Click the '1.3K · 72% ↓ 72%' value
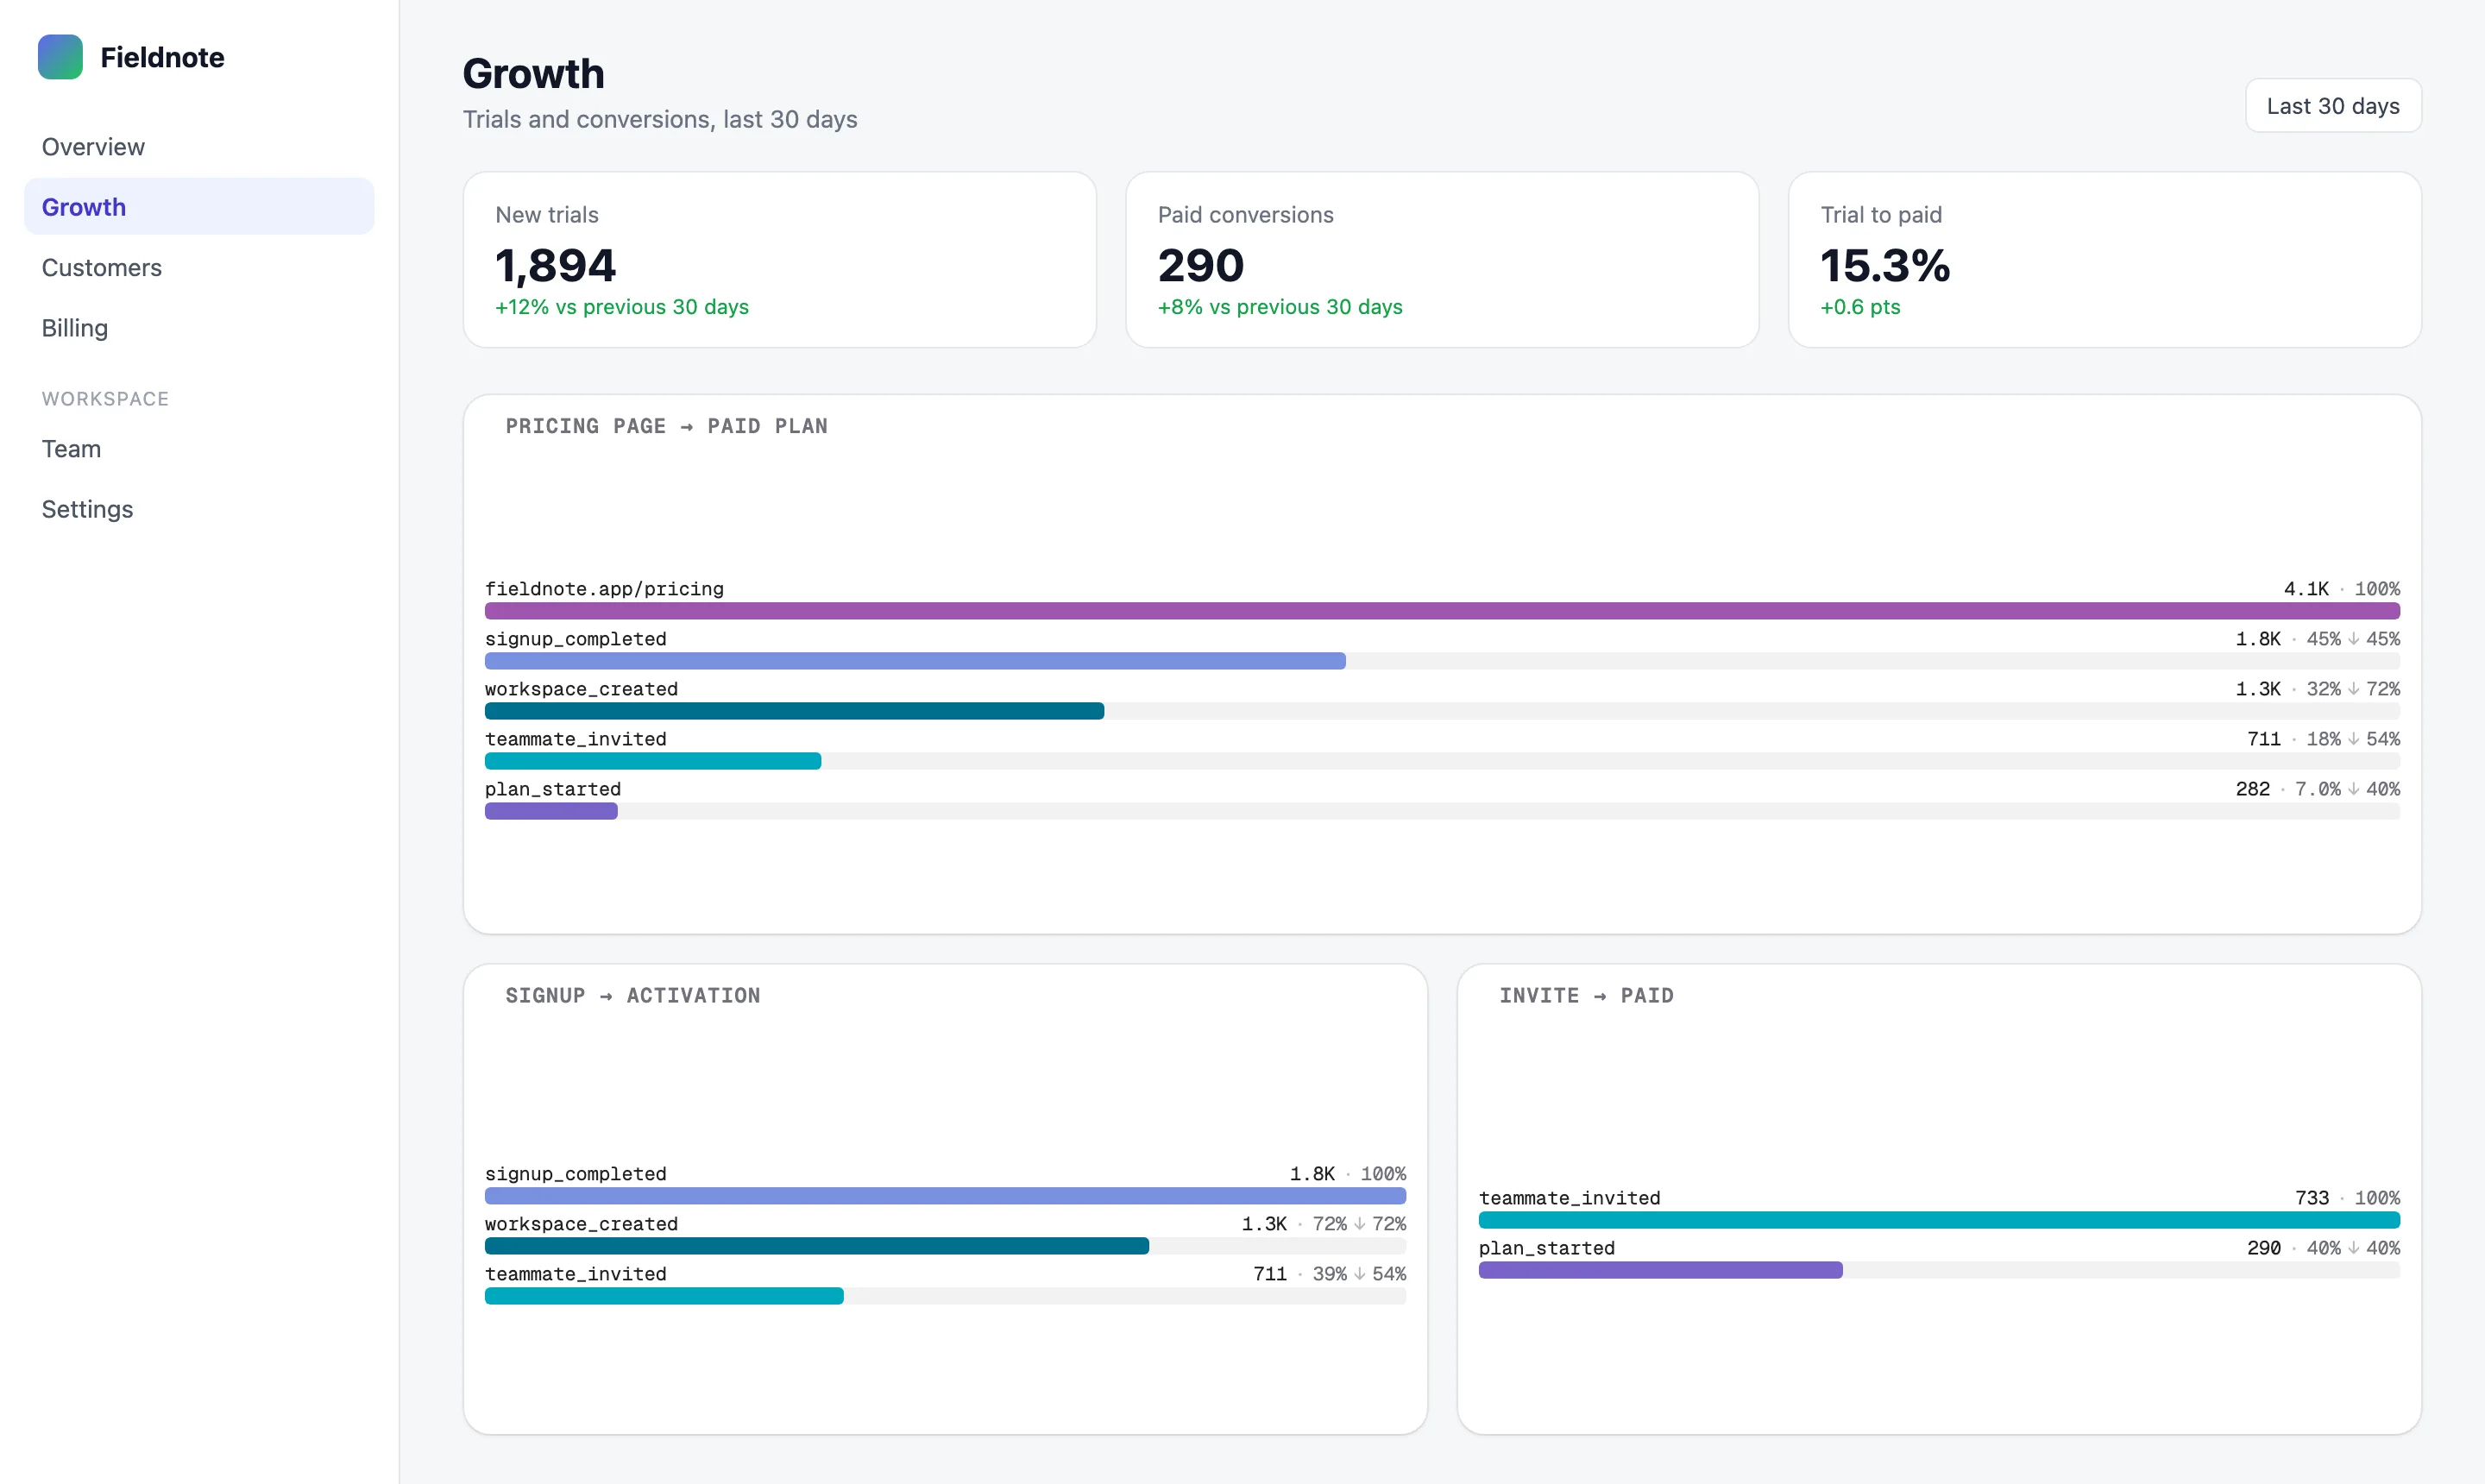This screenshot has height=1484, width=2485. click(1323, 1224)
